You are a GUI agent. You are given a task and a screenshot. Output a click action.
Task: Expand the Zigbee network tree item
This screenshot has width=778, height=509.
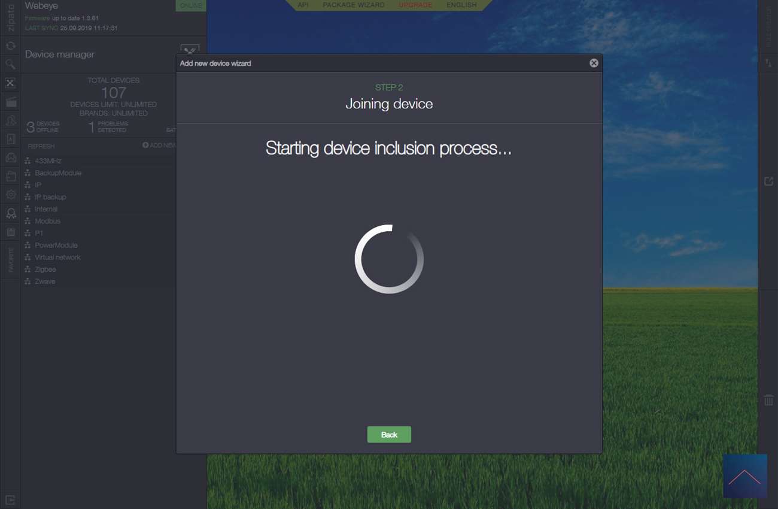coord(45,269)
